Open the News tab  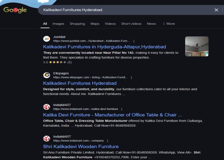tap(151, 24)
